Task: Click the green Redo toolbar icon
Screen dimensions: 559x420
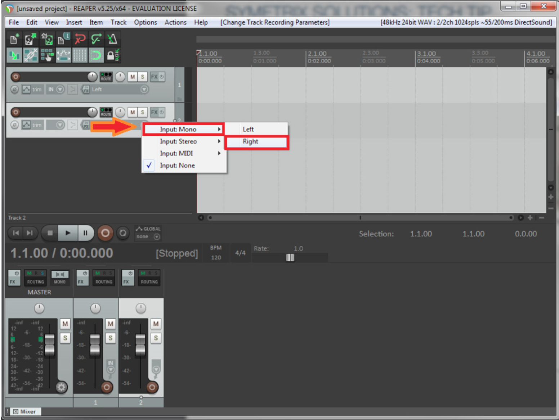Action: [96, 39]
